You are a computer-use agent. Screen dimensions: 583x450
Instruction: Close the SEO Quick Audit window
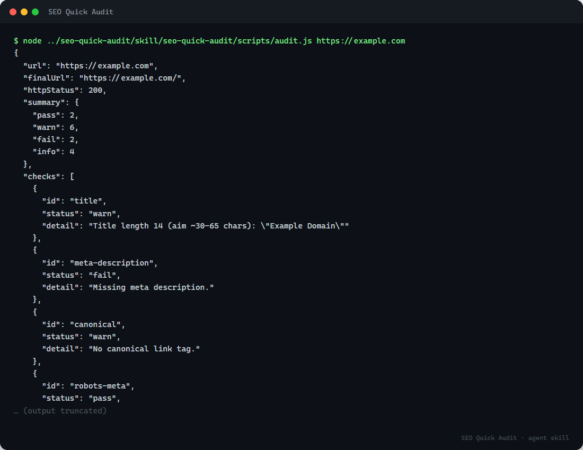coord(13,12)
